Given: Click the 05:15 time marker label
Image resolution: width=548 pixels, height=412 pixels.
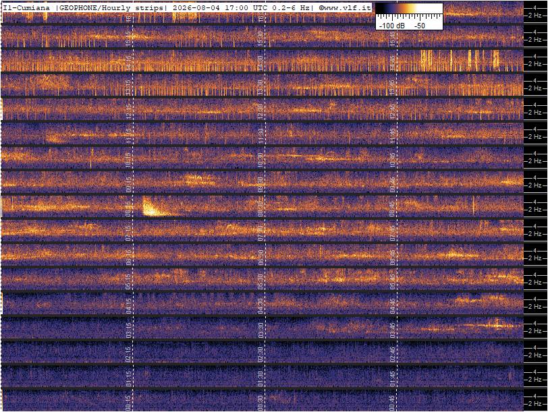Looking at the screenshot, I should pyautogui.click(x=129, y=281).
